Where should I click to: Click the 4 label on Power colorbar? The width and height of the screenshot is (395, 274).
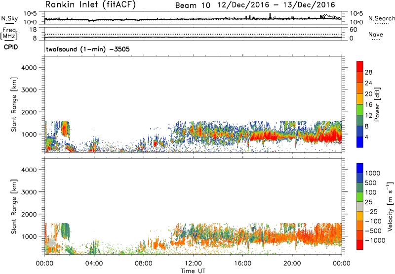tap(366, 137)
